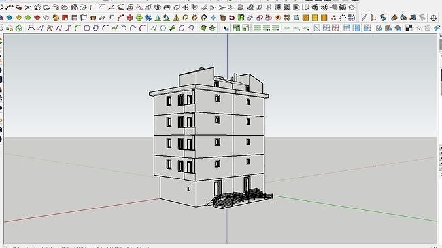Screen dimensions: 442x248
Task: Click the wireframe cube icon
Action: (x=158, y=7)
